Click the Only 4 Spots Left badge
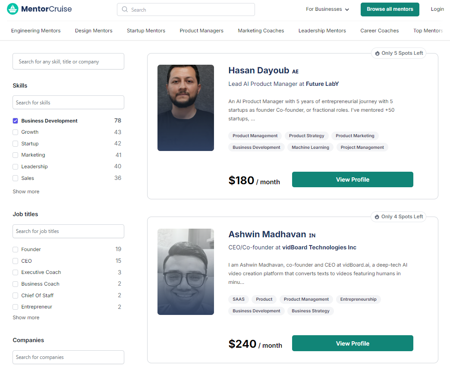This screenshot has height=368, width=450. click(x=399, y=217)
